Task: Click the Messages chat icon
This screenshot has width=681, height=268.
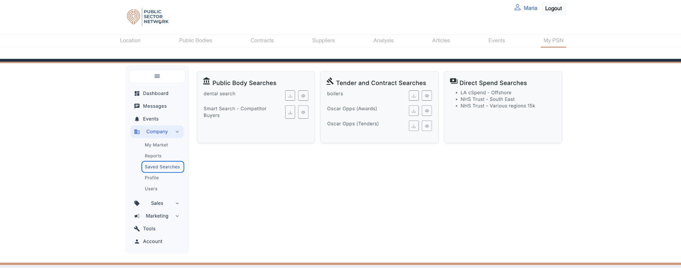Action: (x=137, y=106)
